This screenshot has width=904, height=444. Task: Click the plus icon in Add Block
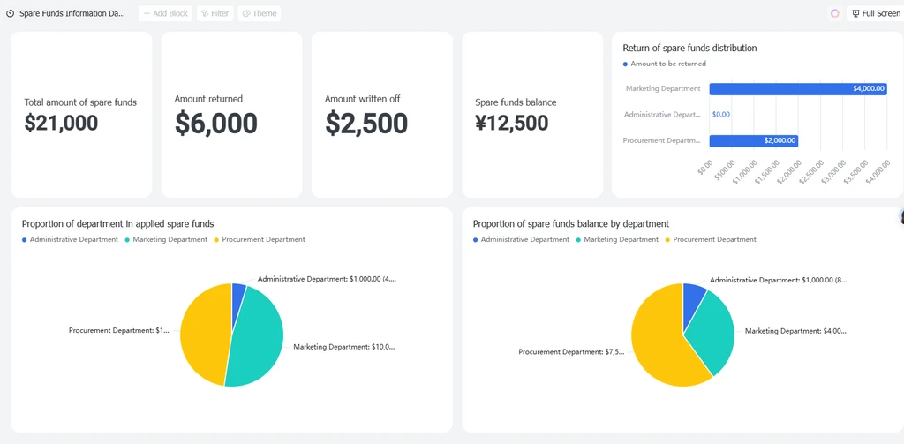(x=147, y=13)
